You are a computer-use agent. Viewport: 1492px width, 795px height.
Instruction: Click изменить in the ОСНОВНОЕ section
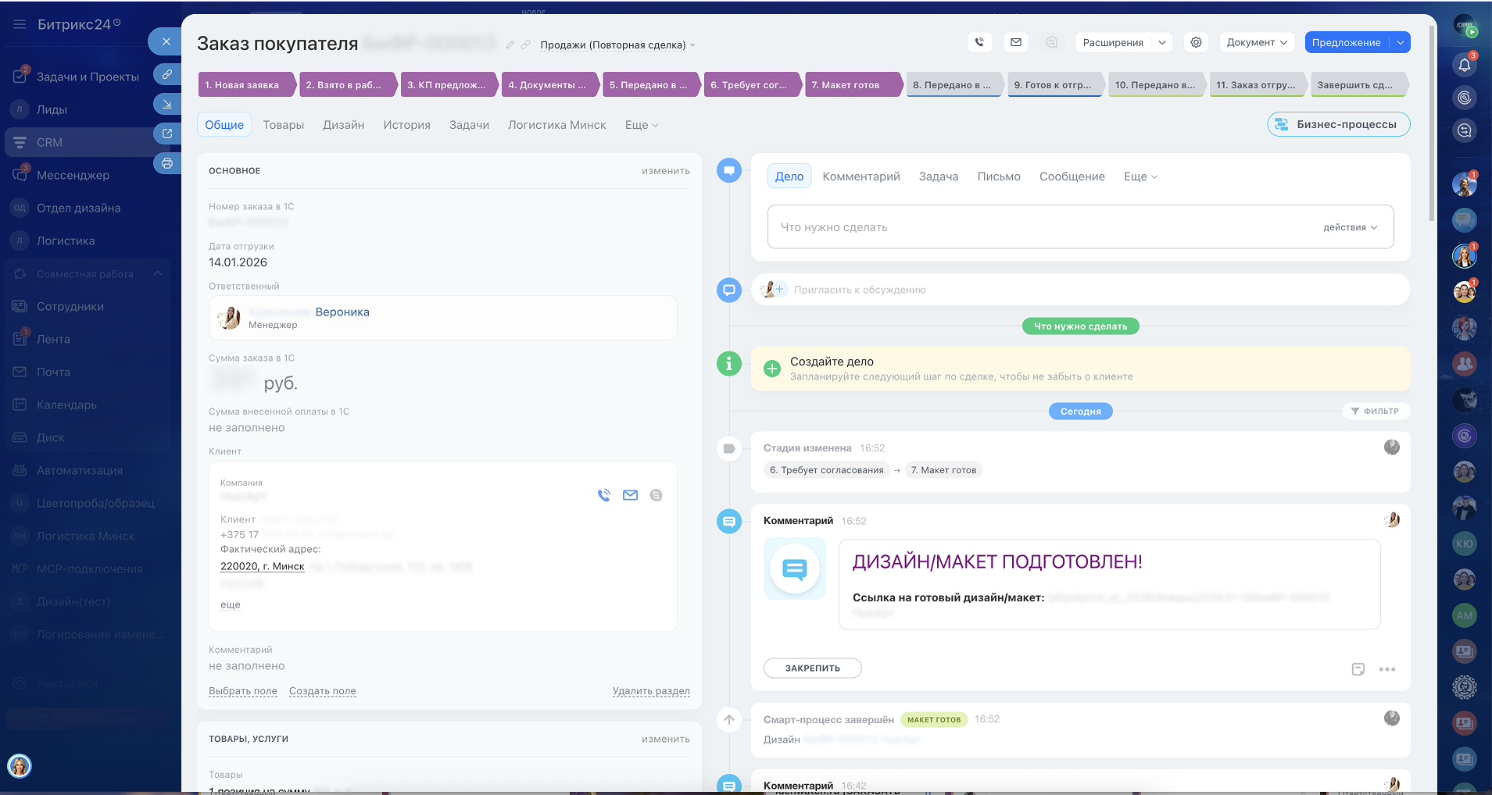click(666, 171)
